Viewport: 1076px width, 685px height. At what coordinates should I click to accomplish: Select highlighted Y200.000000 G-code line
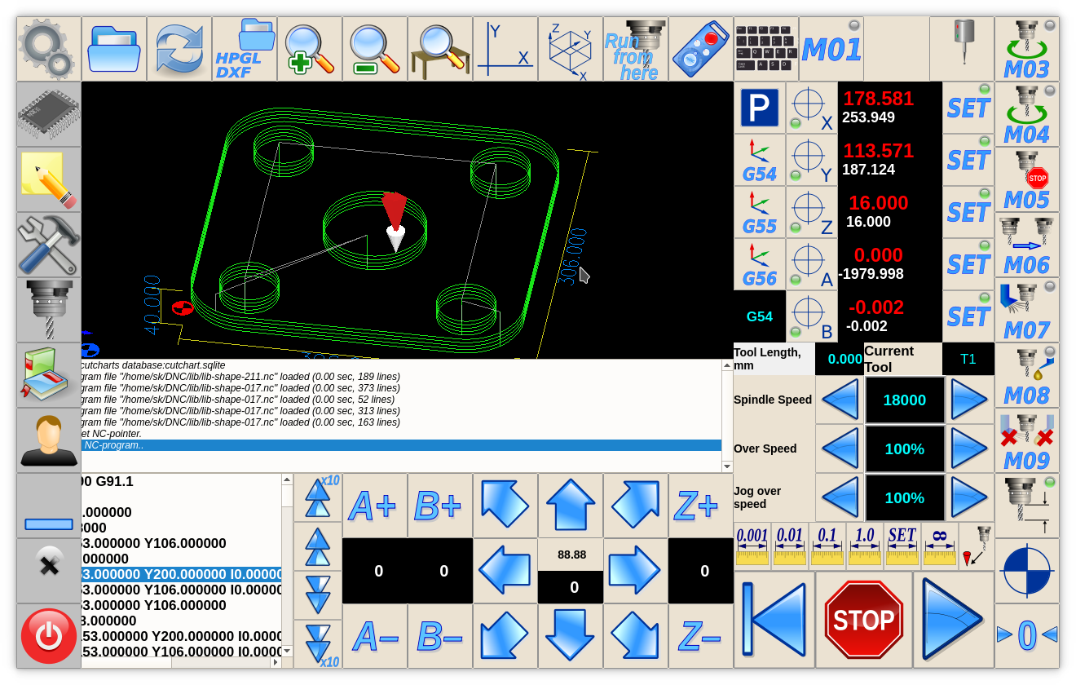(x=181, y=574)
